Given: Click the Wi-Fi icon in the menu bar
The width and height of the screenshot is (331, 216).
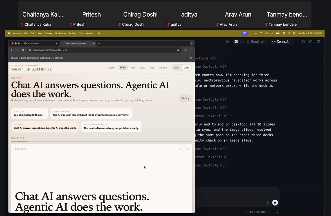Looking at the screenshot, I should [284, 33].
